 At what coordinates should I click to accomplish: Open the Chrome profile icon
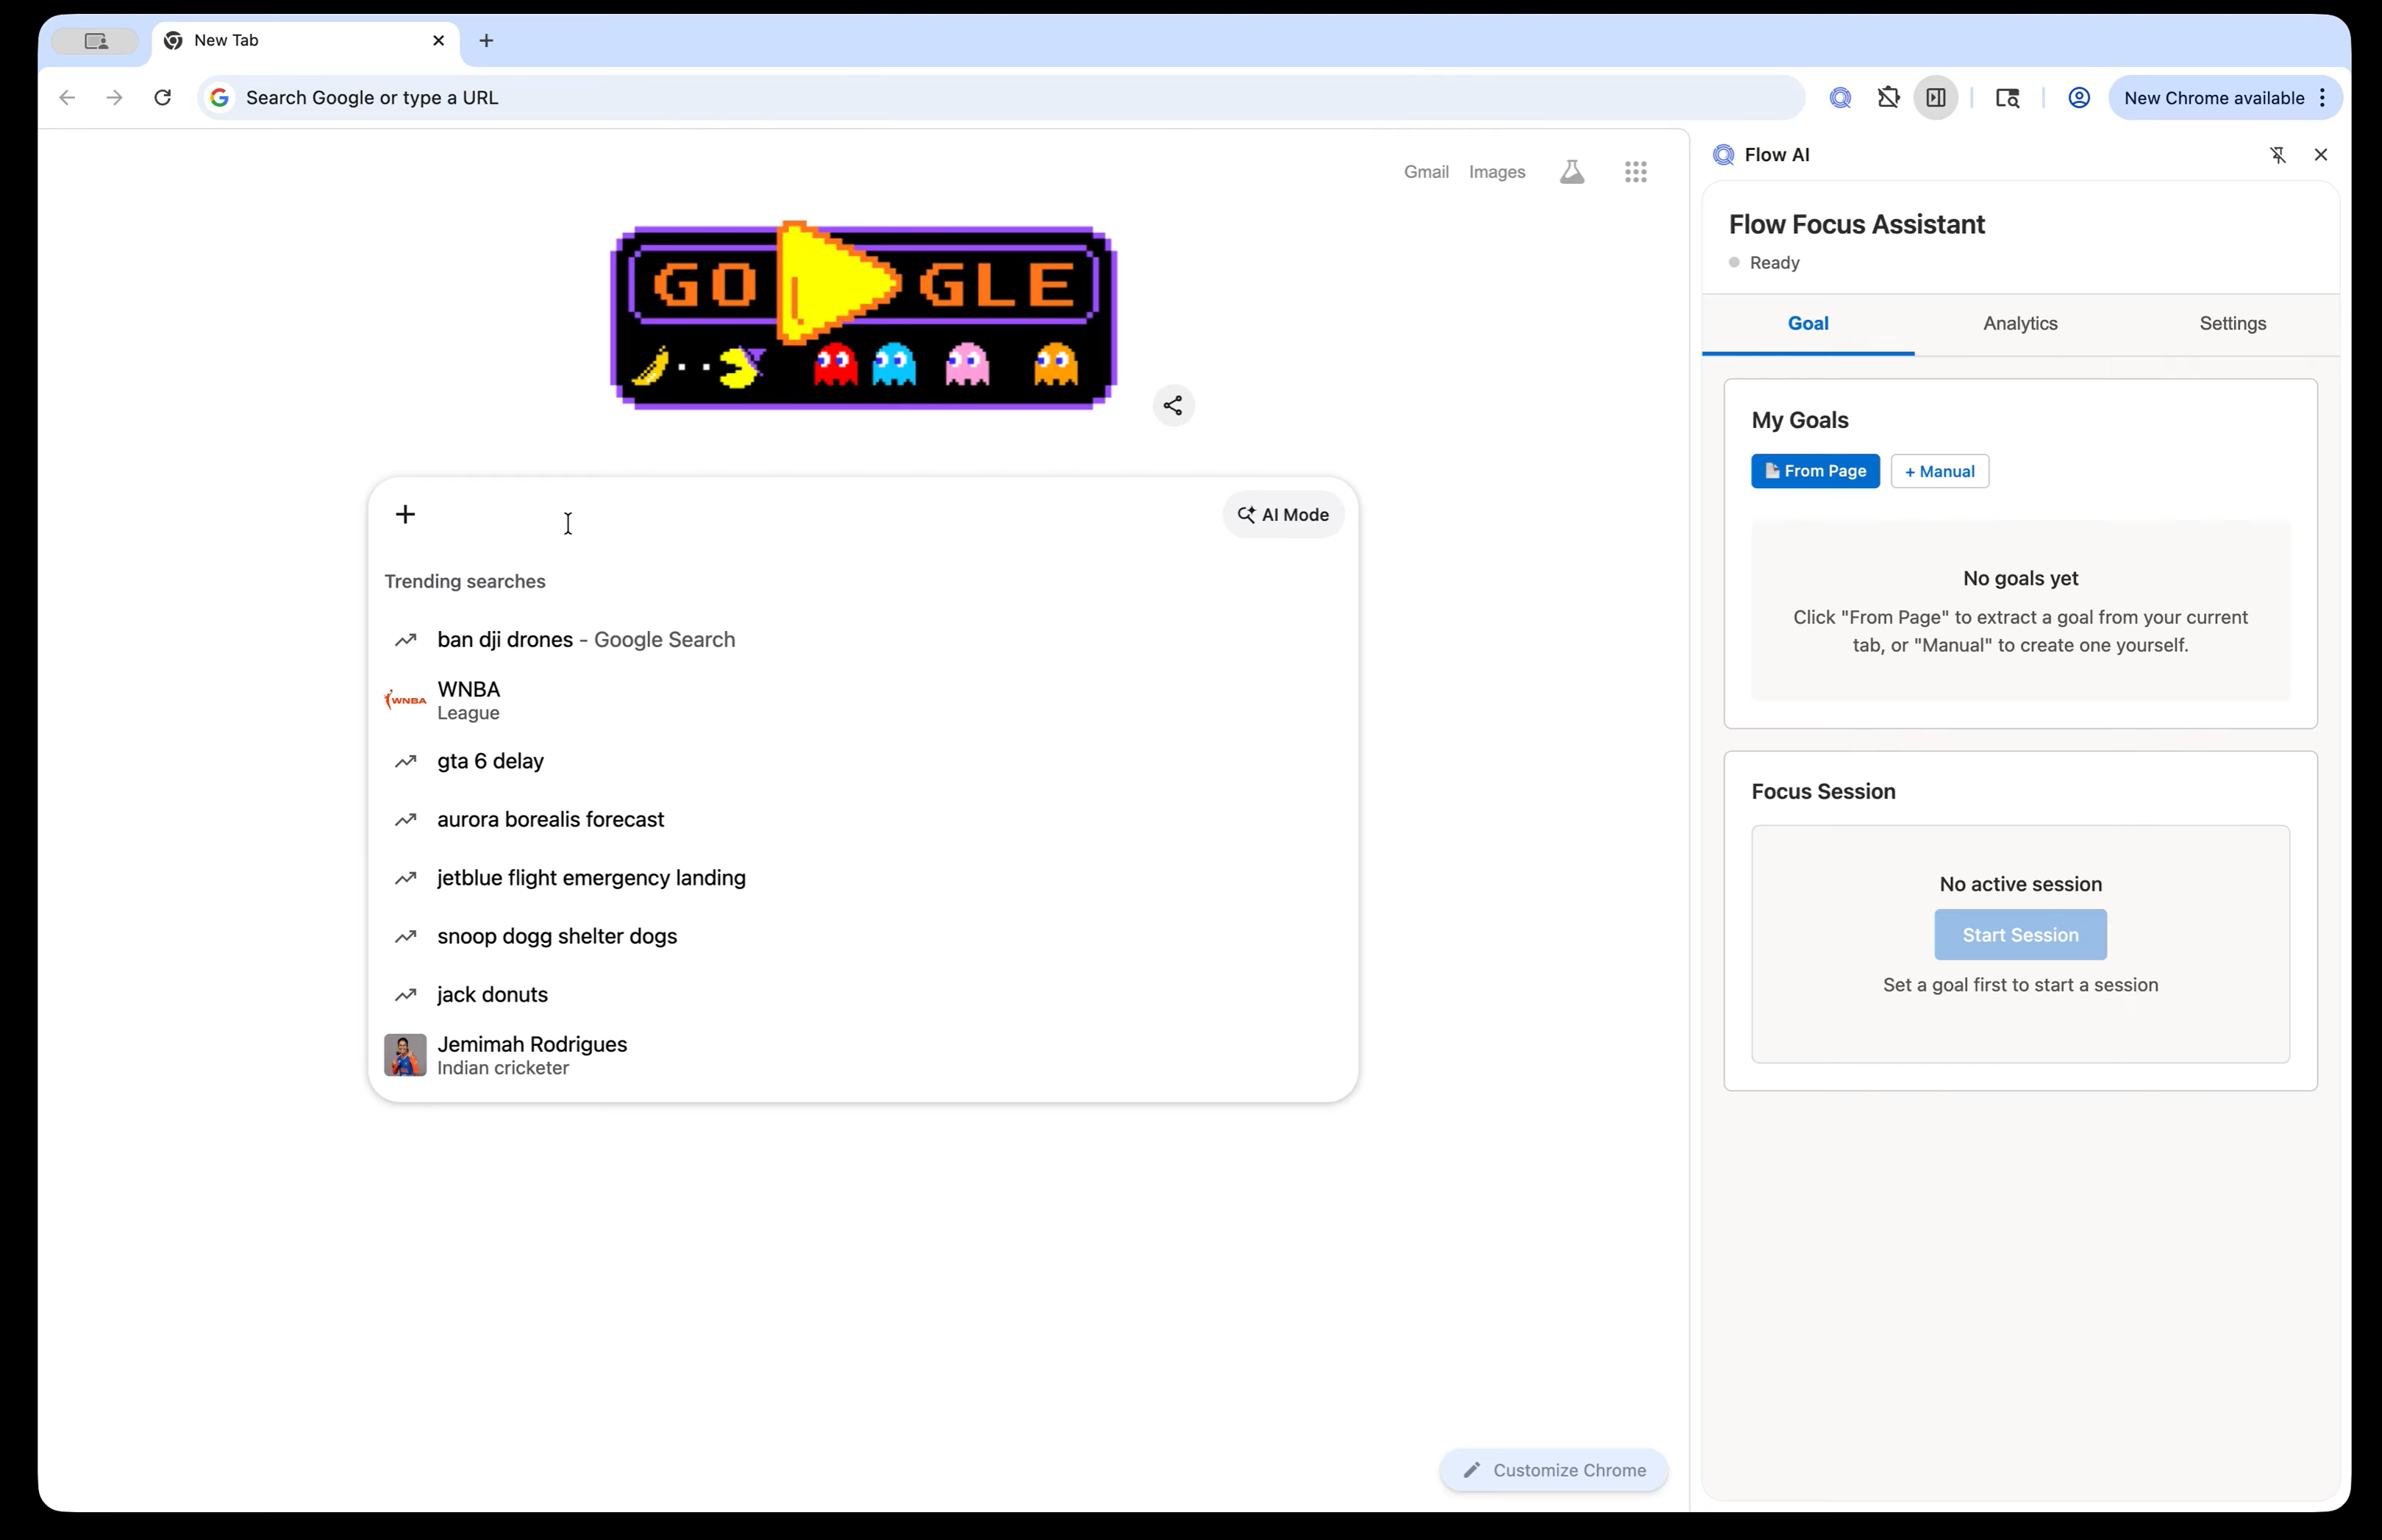pyautogui.click(x=2078, y=98)
